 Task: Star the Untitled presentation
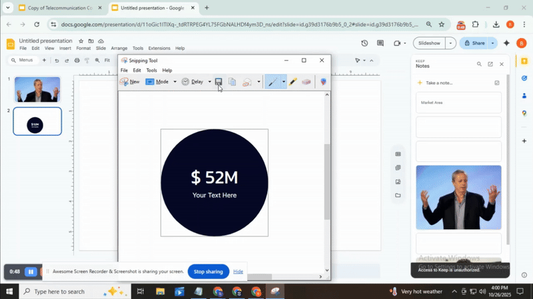[81, 41]
